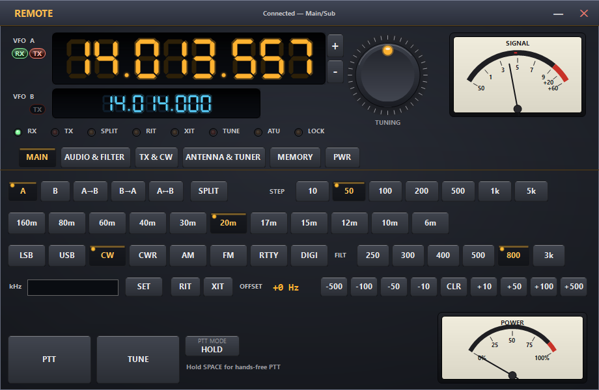Open the AUDIO & FILTER tab

[95, 157]
